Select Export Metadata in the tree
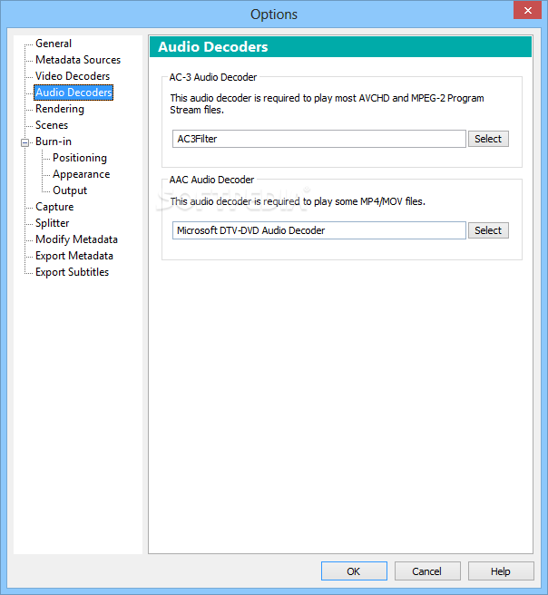The image size is (548, 595). click(x=74, y=256)
